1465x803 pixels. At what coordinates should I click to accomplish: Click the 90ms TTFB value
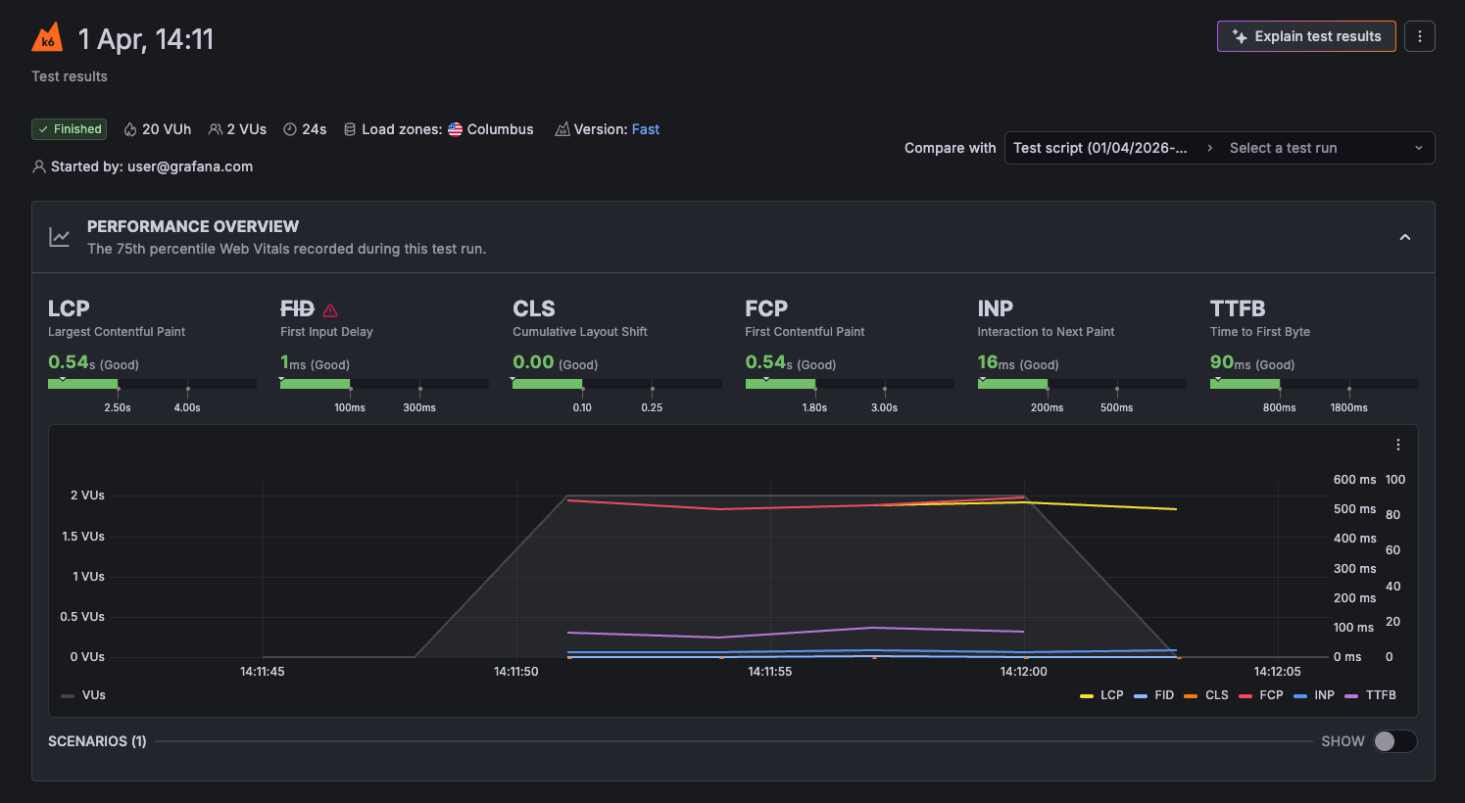pos(1231,362)
